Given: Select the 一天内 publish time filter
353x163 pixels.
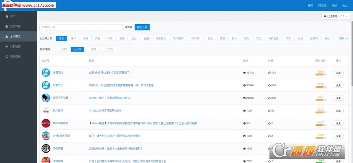Looking at the screenshot, I should coord(63,49).
